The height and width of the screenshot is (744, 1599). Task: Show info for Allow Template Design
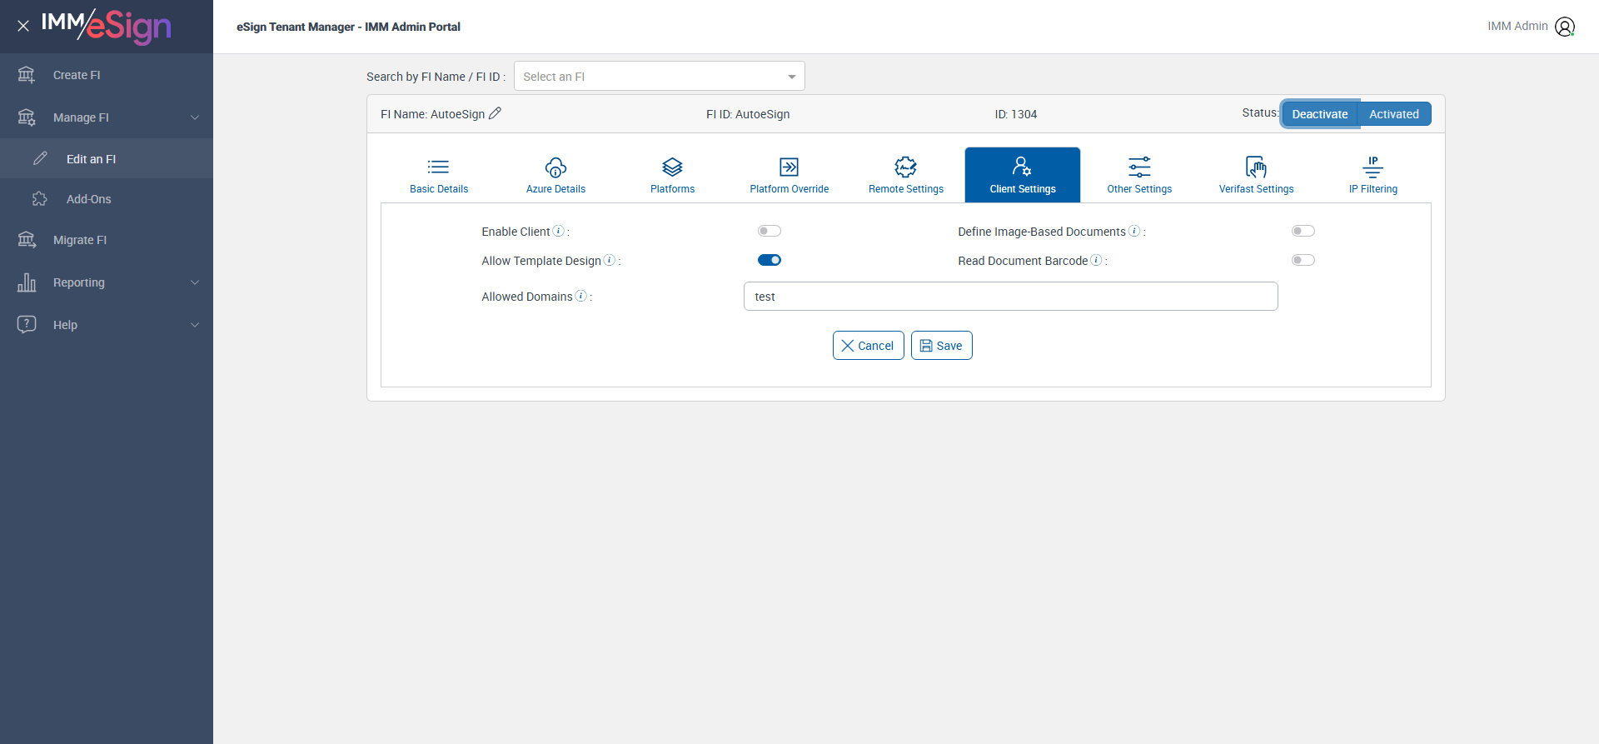coord(610,260)
